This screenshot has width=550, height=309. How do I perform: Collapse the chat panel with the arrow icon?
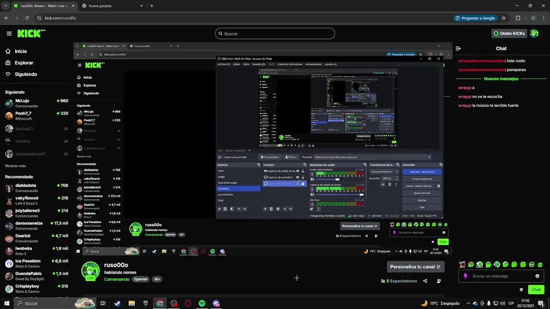click(458, 48)
